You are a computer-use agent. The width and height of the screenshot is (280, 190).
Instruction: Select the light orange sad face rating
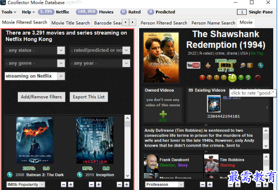point(216,78)
